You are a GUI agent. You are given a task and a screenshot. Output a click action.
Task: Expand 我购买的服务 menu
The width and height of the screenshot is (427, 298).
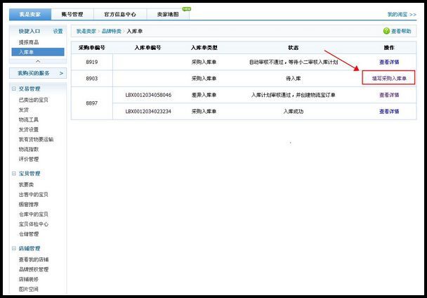(38, 73)
